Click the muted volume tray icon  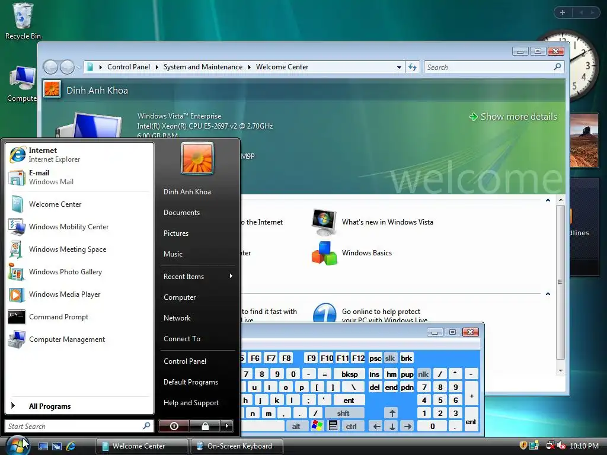(561, 446)
